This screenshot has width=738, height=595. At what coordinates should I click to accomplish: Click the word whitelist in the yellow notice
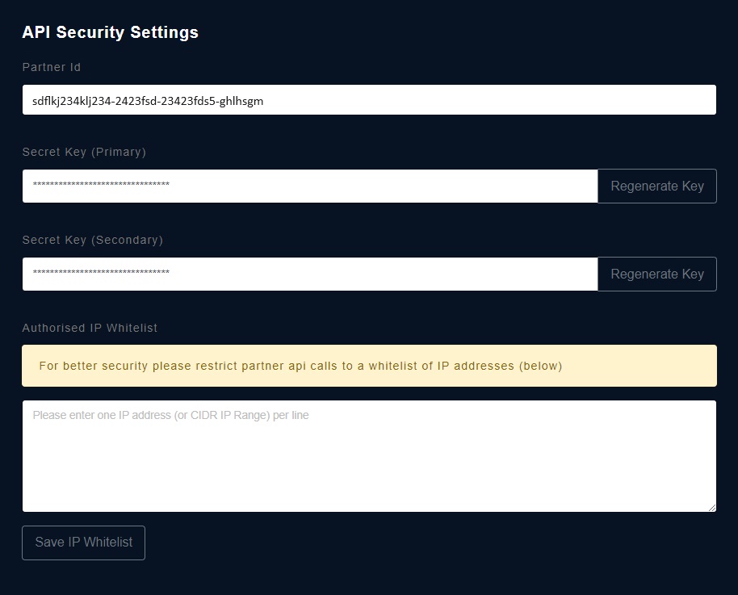point(392,366)
